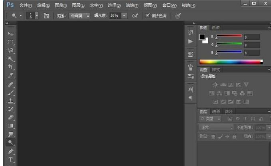Select the Crop tool
This screenshot has width=271, height=166.
tap(10, 67)
